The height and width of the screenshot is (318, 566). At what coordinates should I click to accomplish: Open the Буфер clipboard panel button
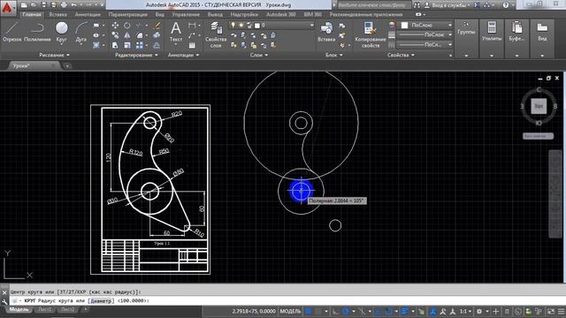point(516,38)
